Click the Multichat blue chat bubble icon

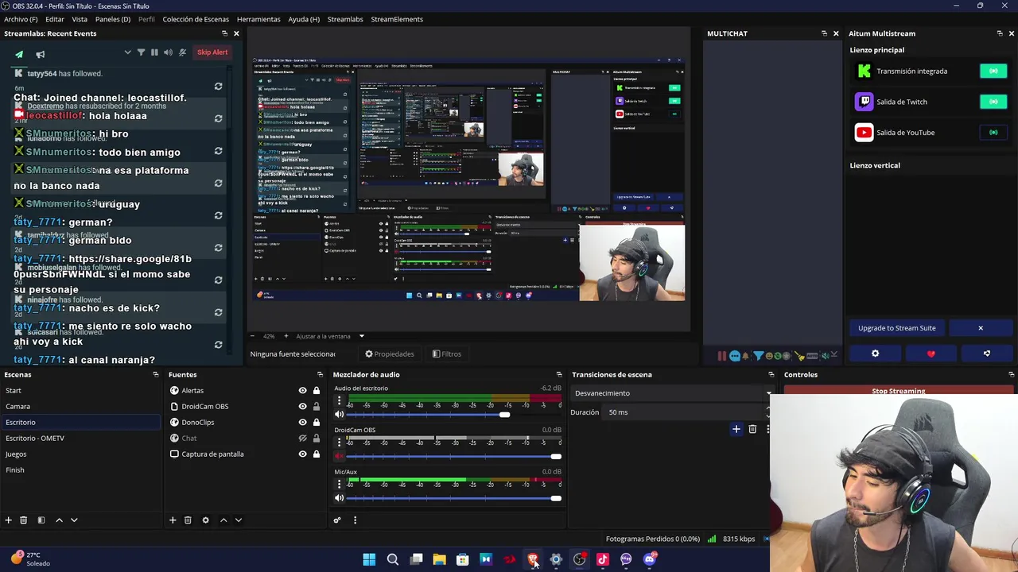(735, 356)
